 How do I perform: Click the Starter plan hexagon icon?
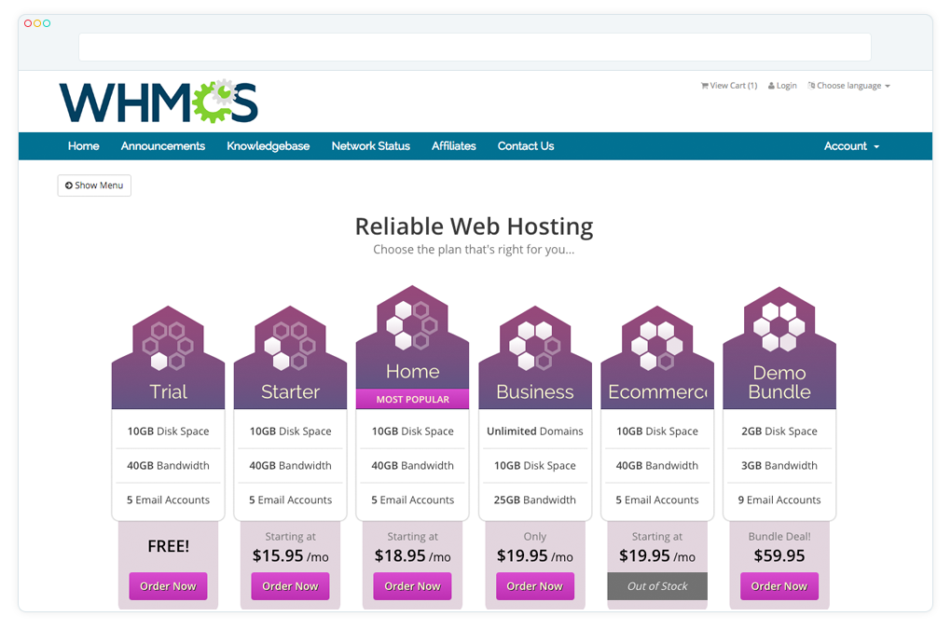coord(290,346)
